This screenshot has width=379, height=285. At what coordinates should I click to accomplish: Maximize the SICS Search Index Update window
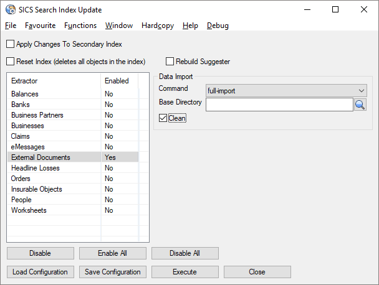pyautogui.click(x=335, y=10)
